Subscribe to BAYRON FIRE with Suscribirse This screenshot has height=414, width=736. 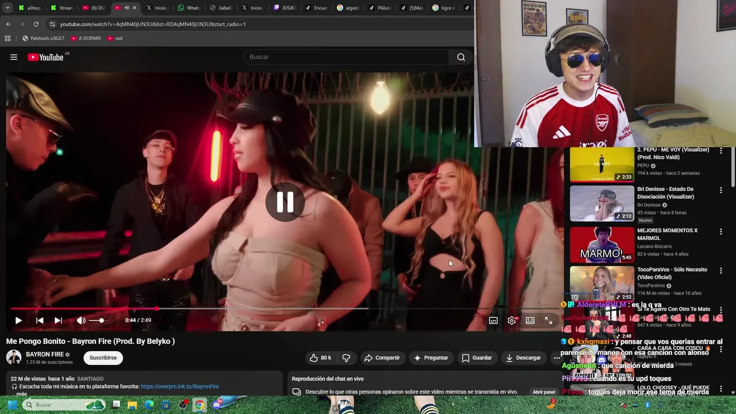(103, 358)
